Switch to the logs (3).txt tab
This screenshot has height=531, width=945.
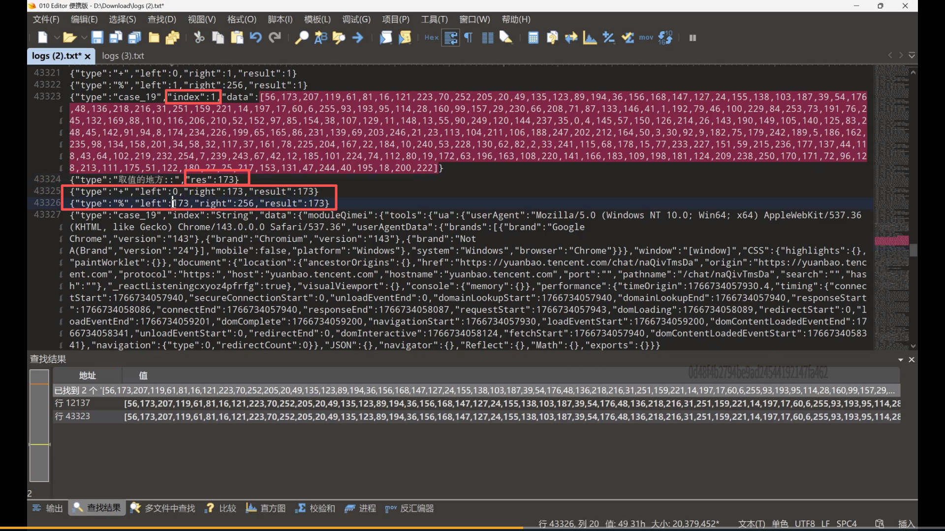tap(123, 56)
